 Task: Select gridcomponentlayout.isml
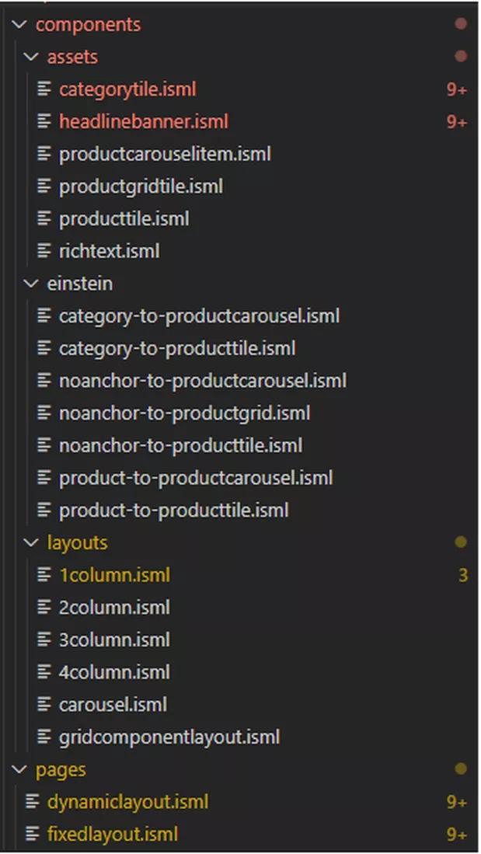tap(169, 737)
